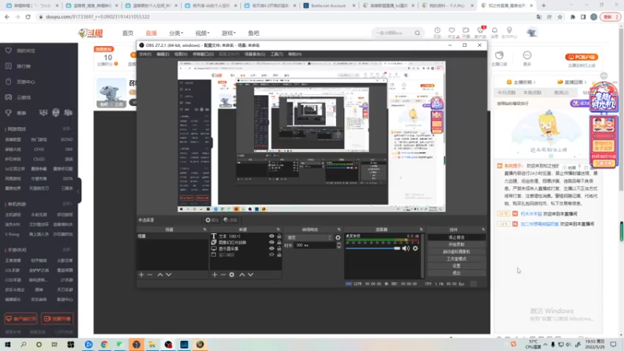Open Douyu history clock icon in header
The image size is (624, 351).
point(438,30)
